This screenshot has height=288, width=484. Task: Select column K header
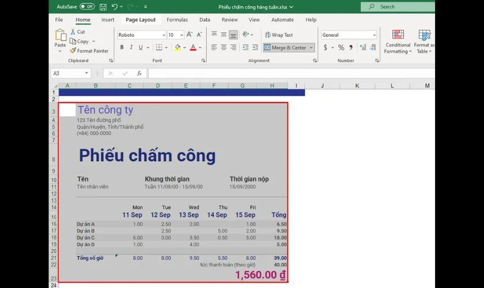click(x=357, y=86)
